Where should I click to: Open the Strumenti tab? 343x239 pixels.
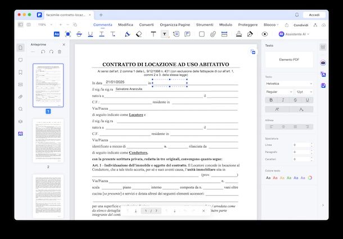[x=205, y=25]
